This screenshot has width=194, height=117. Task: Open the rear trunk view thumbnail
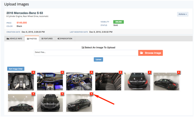click(x=137, y=81)
